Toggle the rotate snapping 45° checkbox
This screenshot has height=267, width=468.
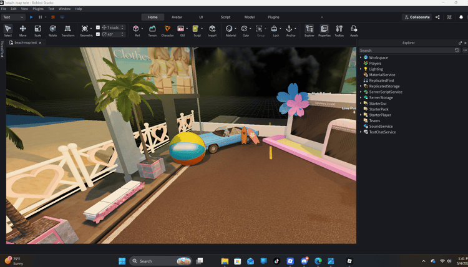click(x=98, y=34)
